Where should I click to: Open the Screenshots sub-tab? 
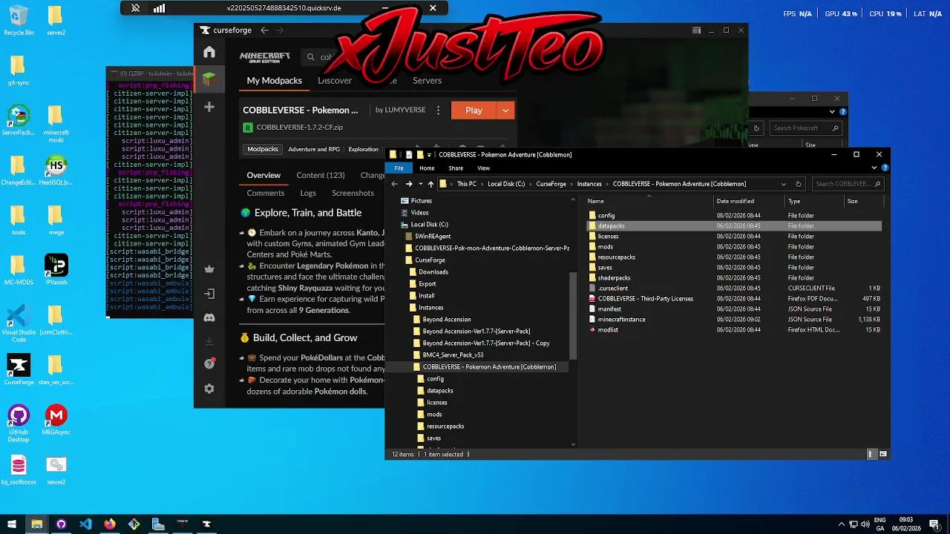353,193
